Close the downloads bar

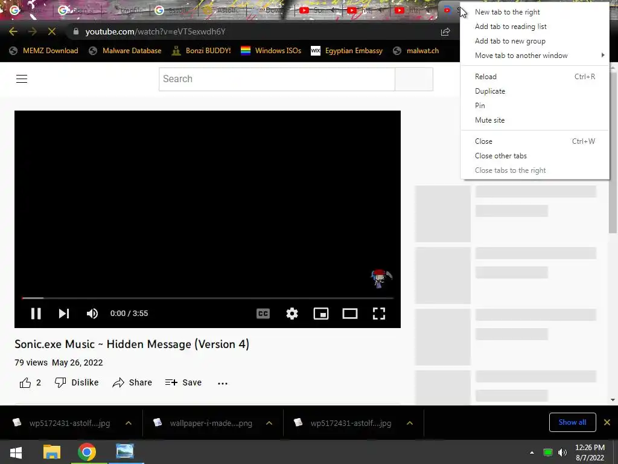pyautogui.click(x=607, y=422)
